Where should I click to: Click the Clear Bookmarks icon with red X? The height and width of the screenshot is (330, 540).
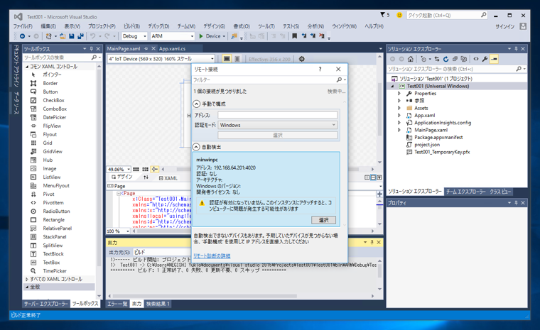[x=322, y=36]
